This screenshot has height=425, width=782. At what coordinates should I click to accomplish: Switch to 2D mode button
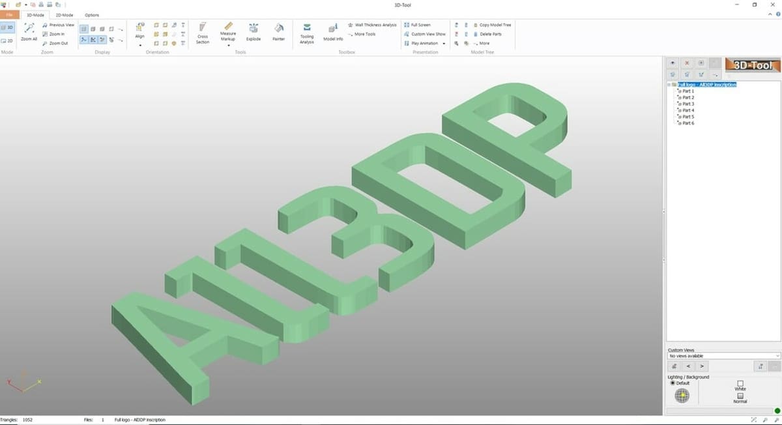(7, 40)
